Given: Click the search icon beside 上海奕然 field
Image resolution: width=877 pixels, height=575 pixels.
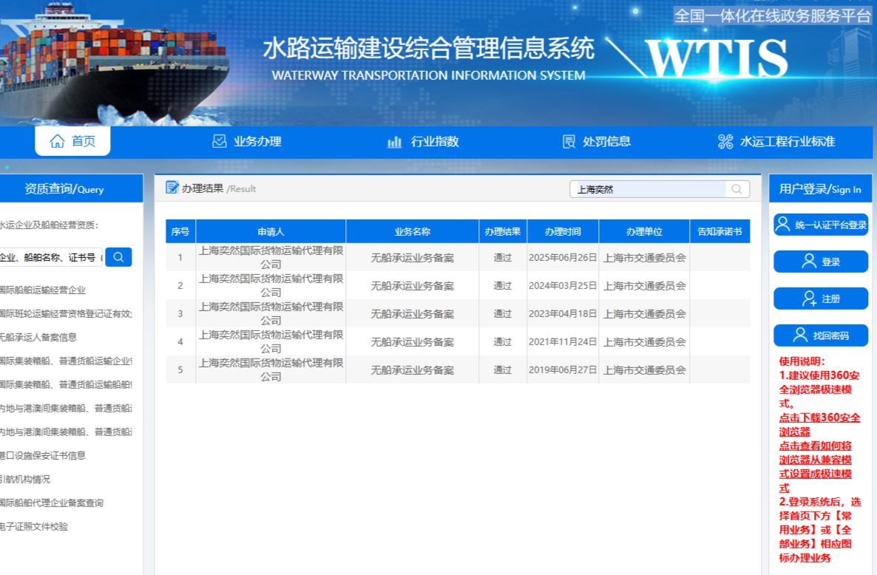Looking at the screenshot, I should click(736, 189).
